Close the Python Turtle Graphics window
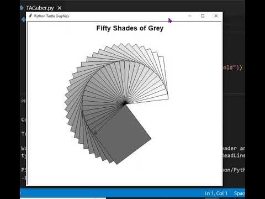265x199 pixels. (216, 16)
